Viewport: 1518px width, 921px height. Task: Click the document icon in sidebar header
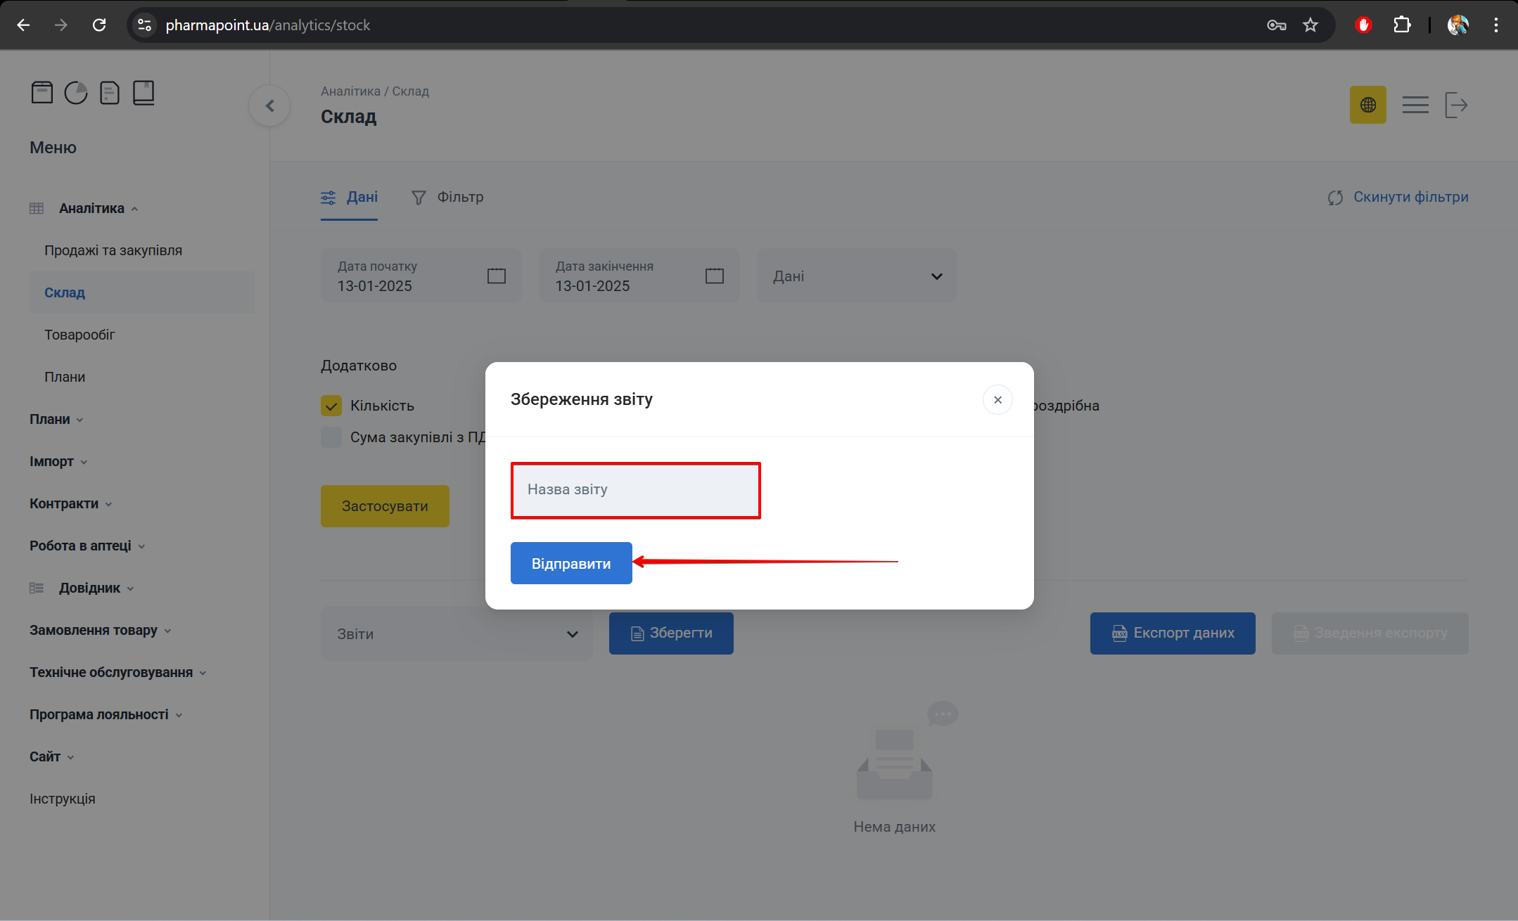(x=110, y=93)
